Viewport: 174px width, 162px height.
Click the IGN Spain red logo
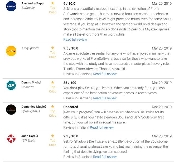[11, 139]
